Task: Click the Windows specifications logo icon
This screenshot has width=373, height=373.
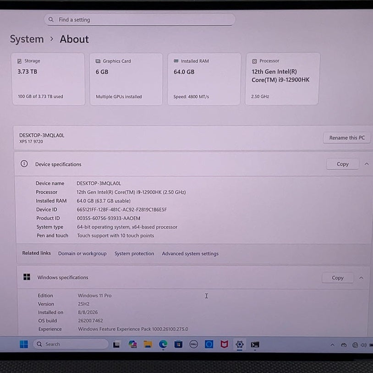Action: 27,277
